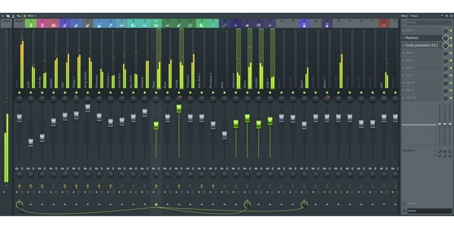Select the Master mixer track header
This screenshot has width=454, height=228.
[x=19, y=21]
